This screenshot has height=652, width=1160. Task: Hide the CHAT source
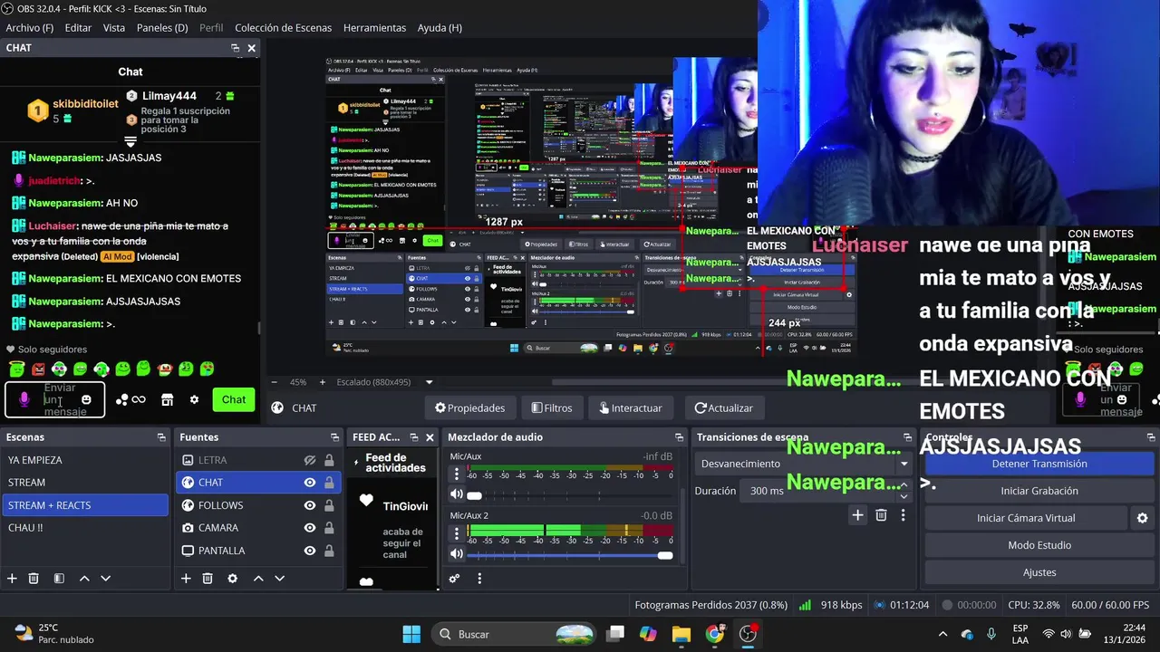(309, 483)
